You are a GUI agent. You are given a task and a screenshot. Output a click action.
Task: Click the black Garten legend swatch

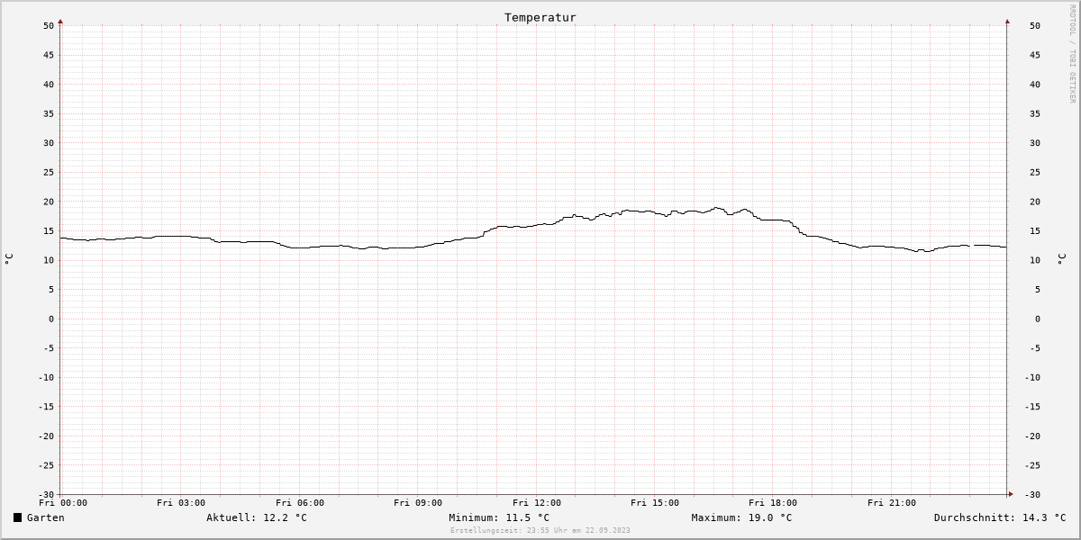pyautogui.click(x=17, y=517)
